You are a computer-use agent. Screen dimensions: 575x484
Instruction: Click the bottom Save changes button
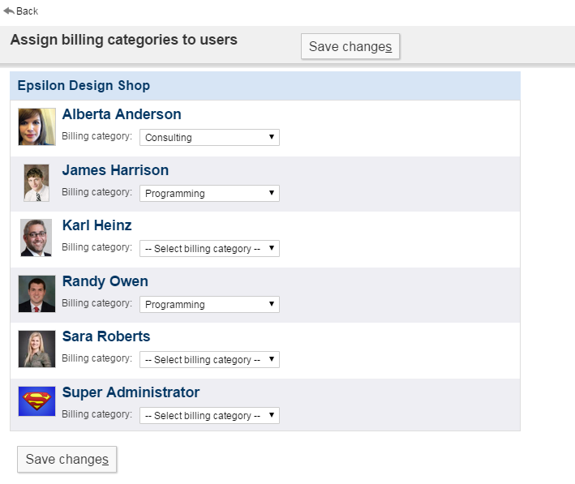point(67,459)
